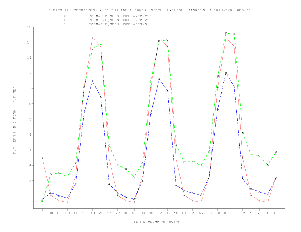
Task: Click x-axis tick label 03
Action: click(x=51, y=213)
